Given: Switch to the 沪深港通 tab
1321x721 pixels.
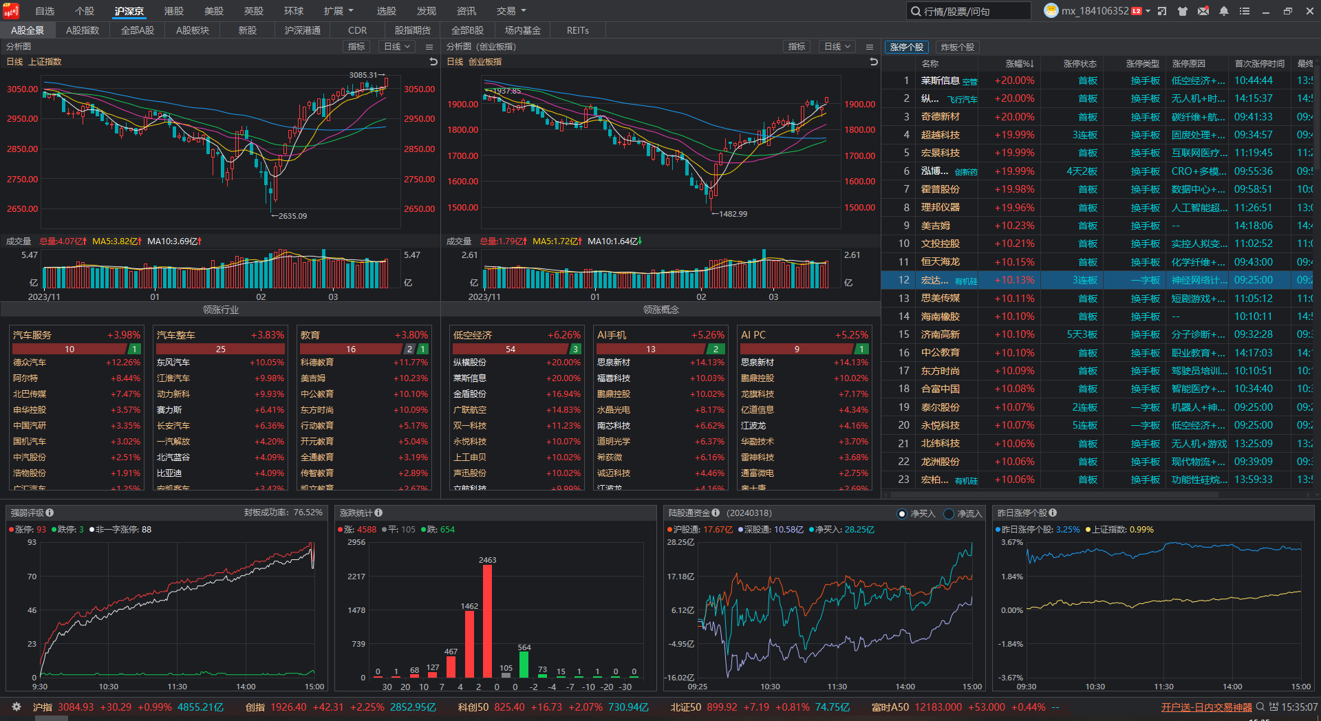Looking at the screenshot, I should point(303,30).
